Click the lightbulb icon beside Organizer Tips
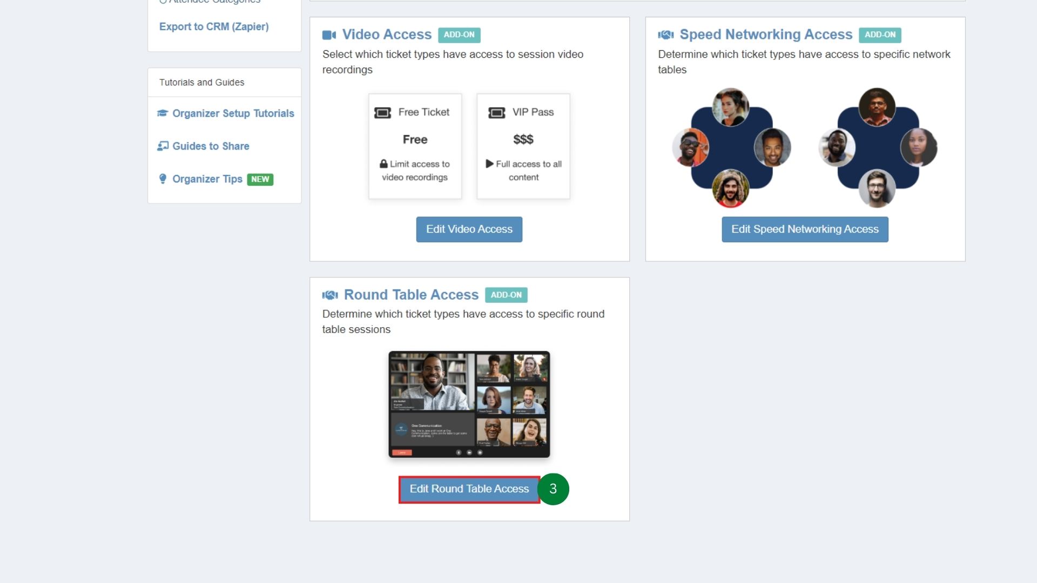This screenshot has height=583, width=1037. (163, 179)
